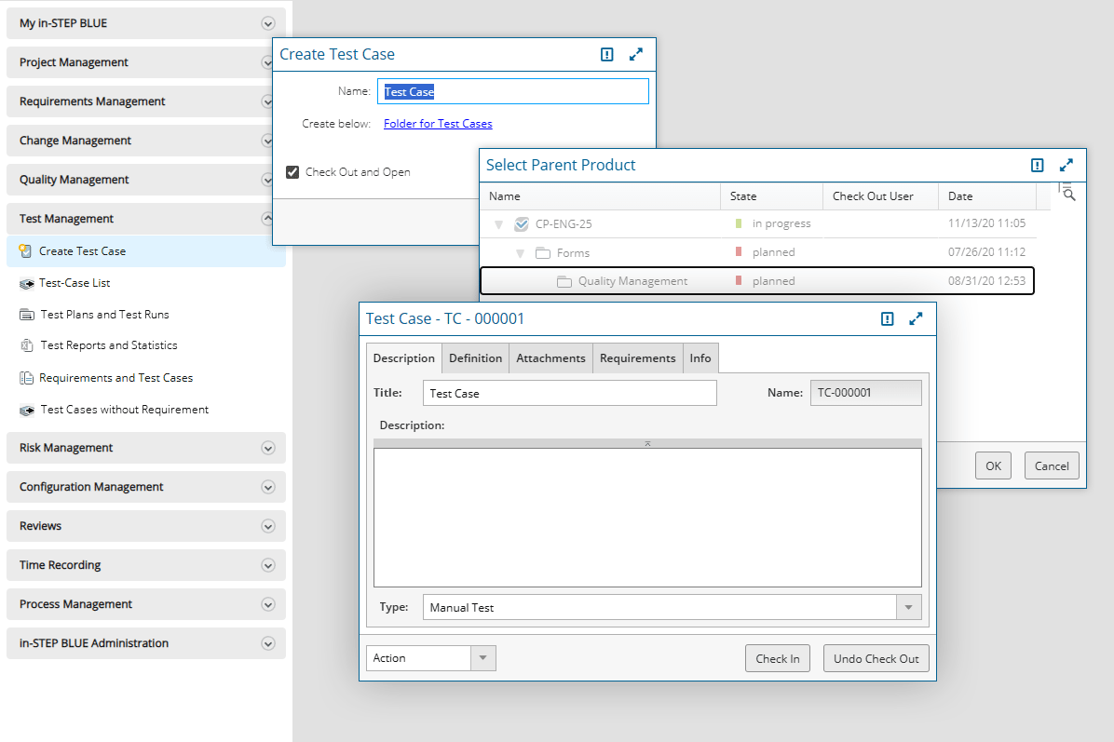Open the Action dropdown
This screenshot has height=742, width=1114.
pos(483,657)
